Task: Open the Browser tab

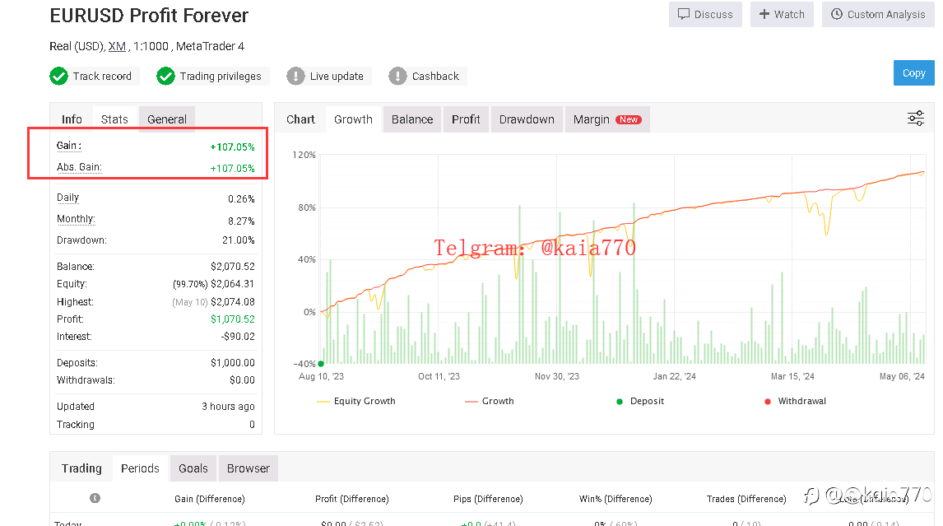Action: (x=248, y=468)
